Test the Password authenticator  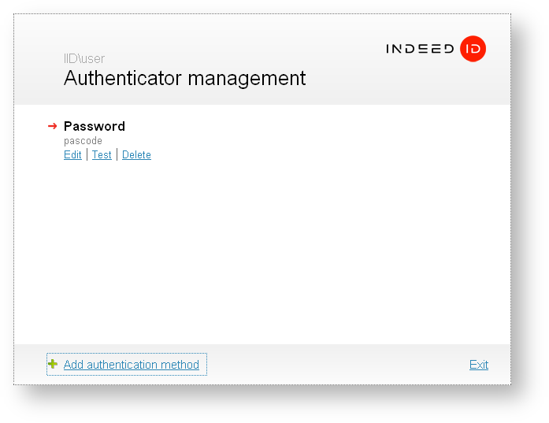click(102, 155)
